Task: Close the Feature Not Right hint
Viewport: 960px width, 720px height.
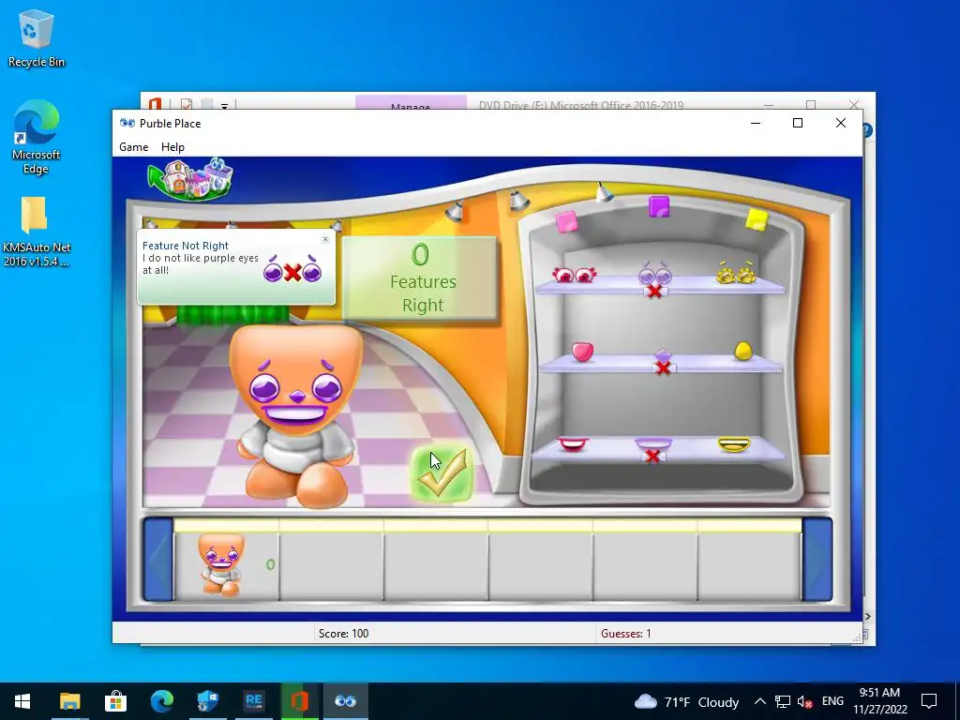Action: click(x=325, y=239)
